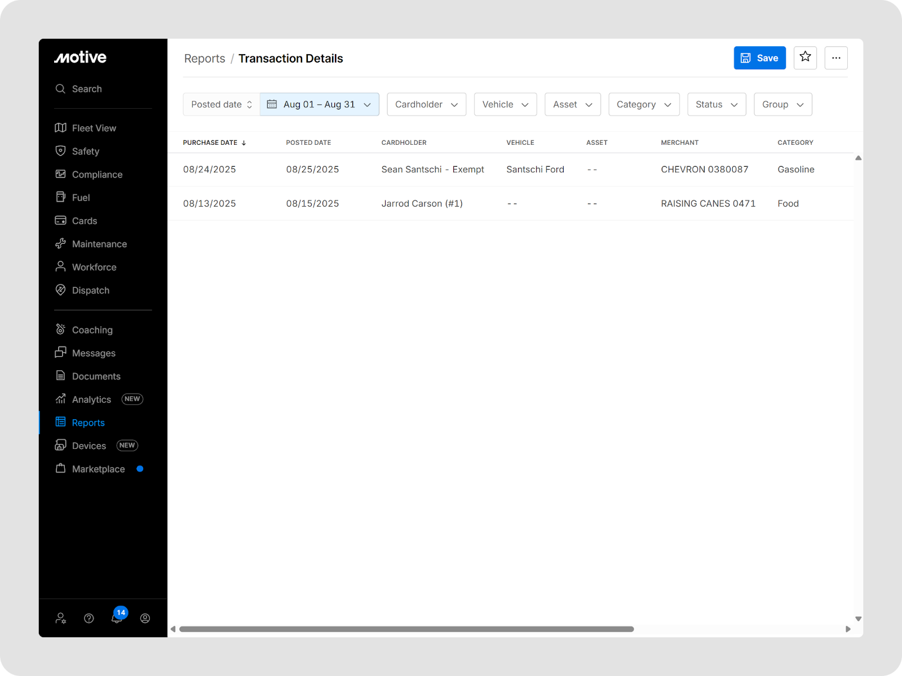The height and width of the screenshot is (676, 902).
Task: Go to Cards in sidebar
Action: coord(85,221)
